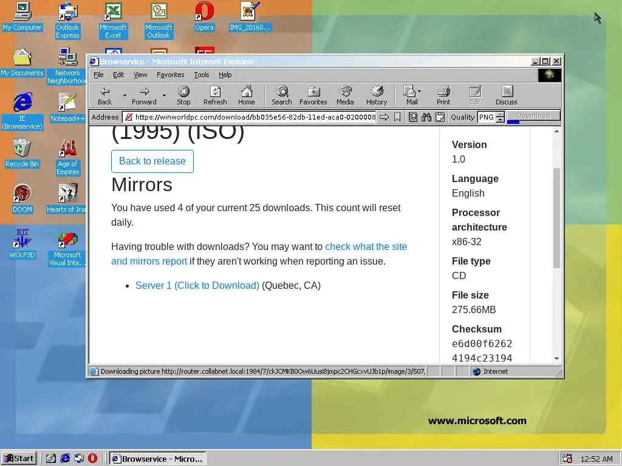This screenshot has height=466, width=622.
Task: Select the My Documents desktop icon
Action: [22, 62]
